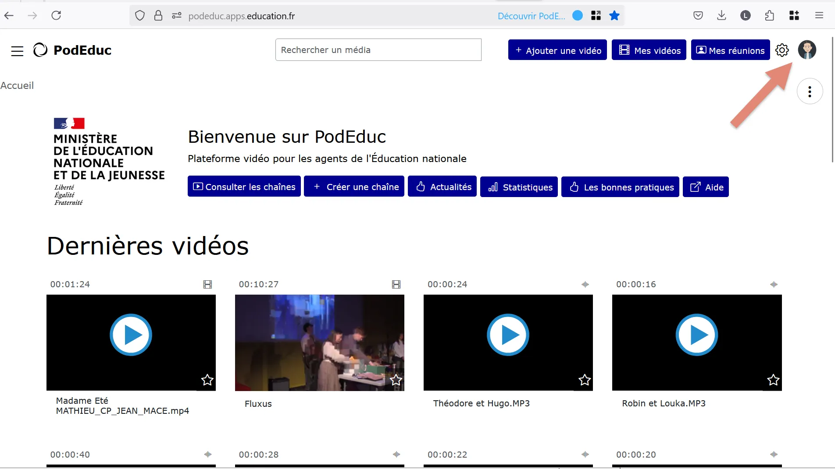
Task: Open Les bonnes pratiques
Action: point(621,187)
